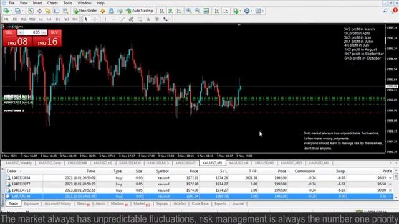Select the cursor arrow tool

tap(86, 19)
